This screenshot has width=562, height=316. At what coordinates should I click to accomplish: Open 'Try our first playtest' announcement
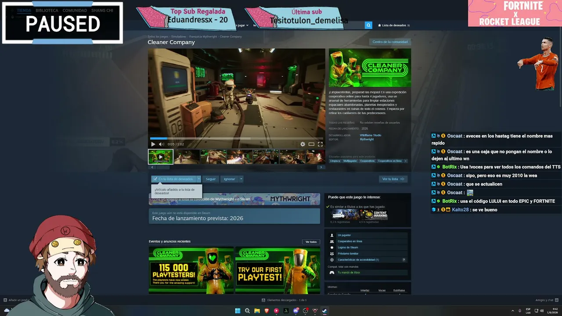coord(277,270)
